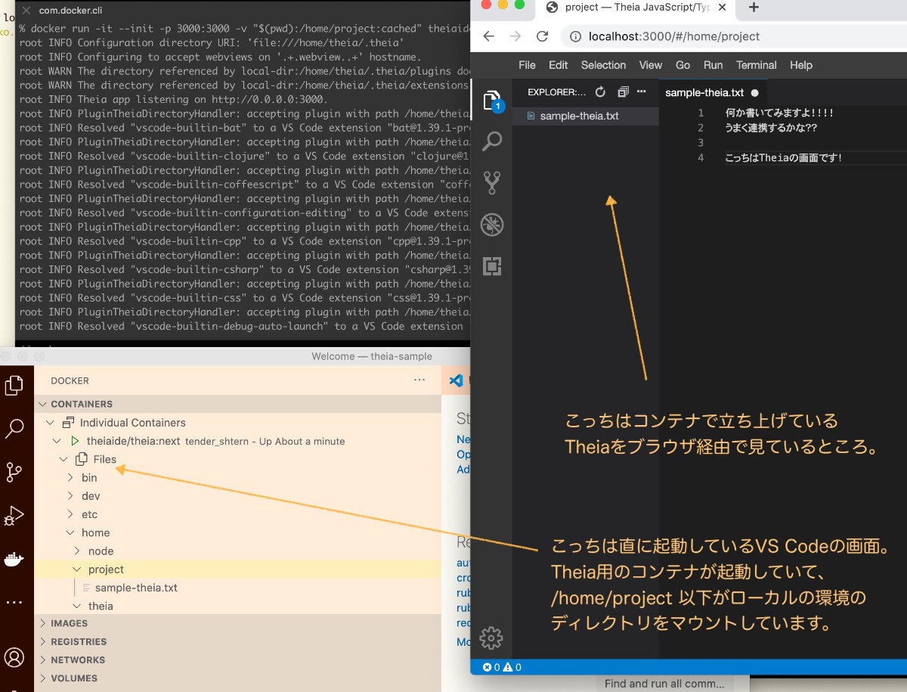The image size is (907, 692).
Task: View site information icon in address bar
Action: click(x=576, y=36)
